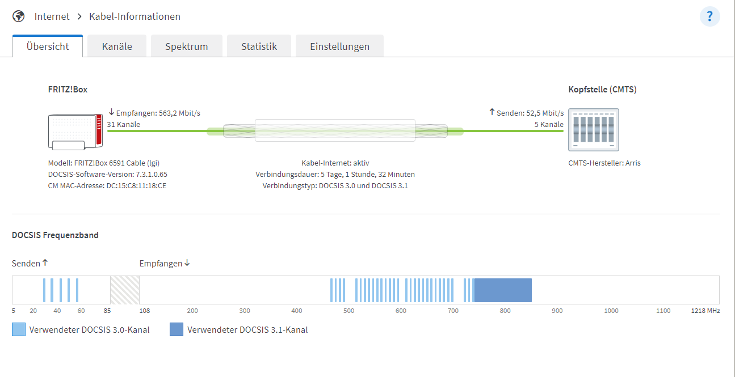
Task: Click the Verwendeter DOCSIS 3.1-Kanal legend label
Action: point(247,329)
